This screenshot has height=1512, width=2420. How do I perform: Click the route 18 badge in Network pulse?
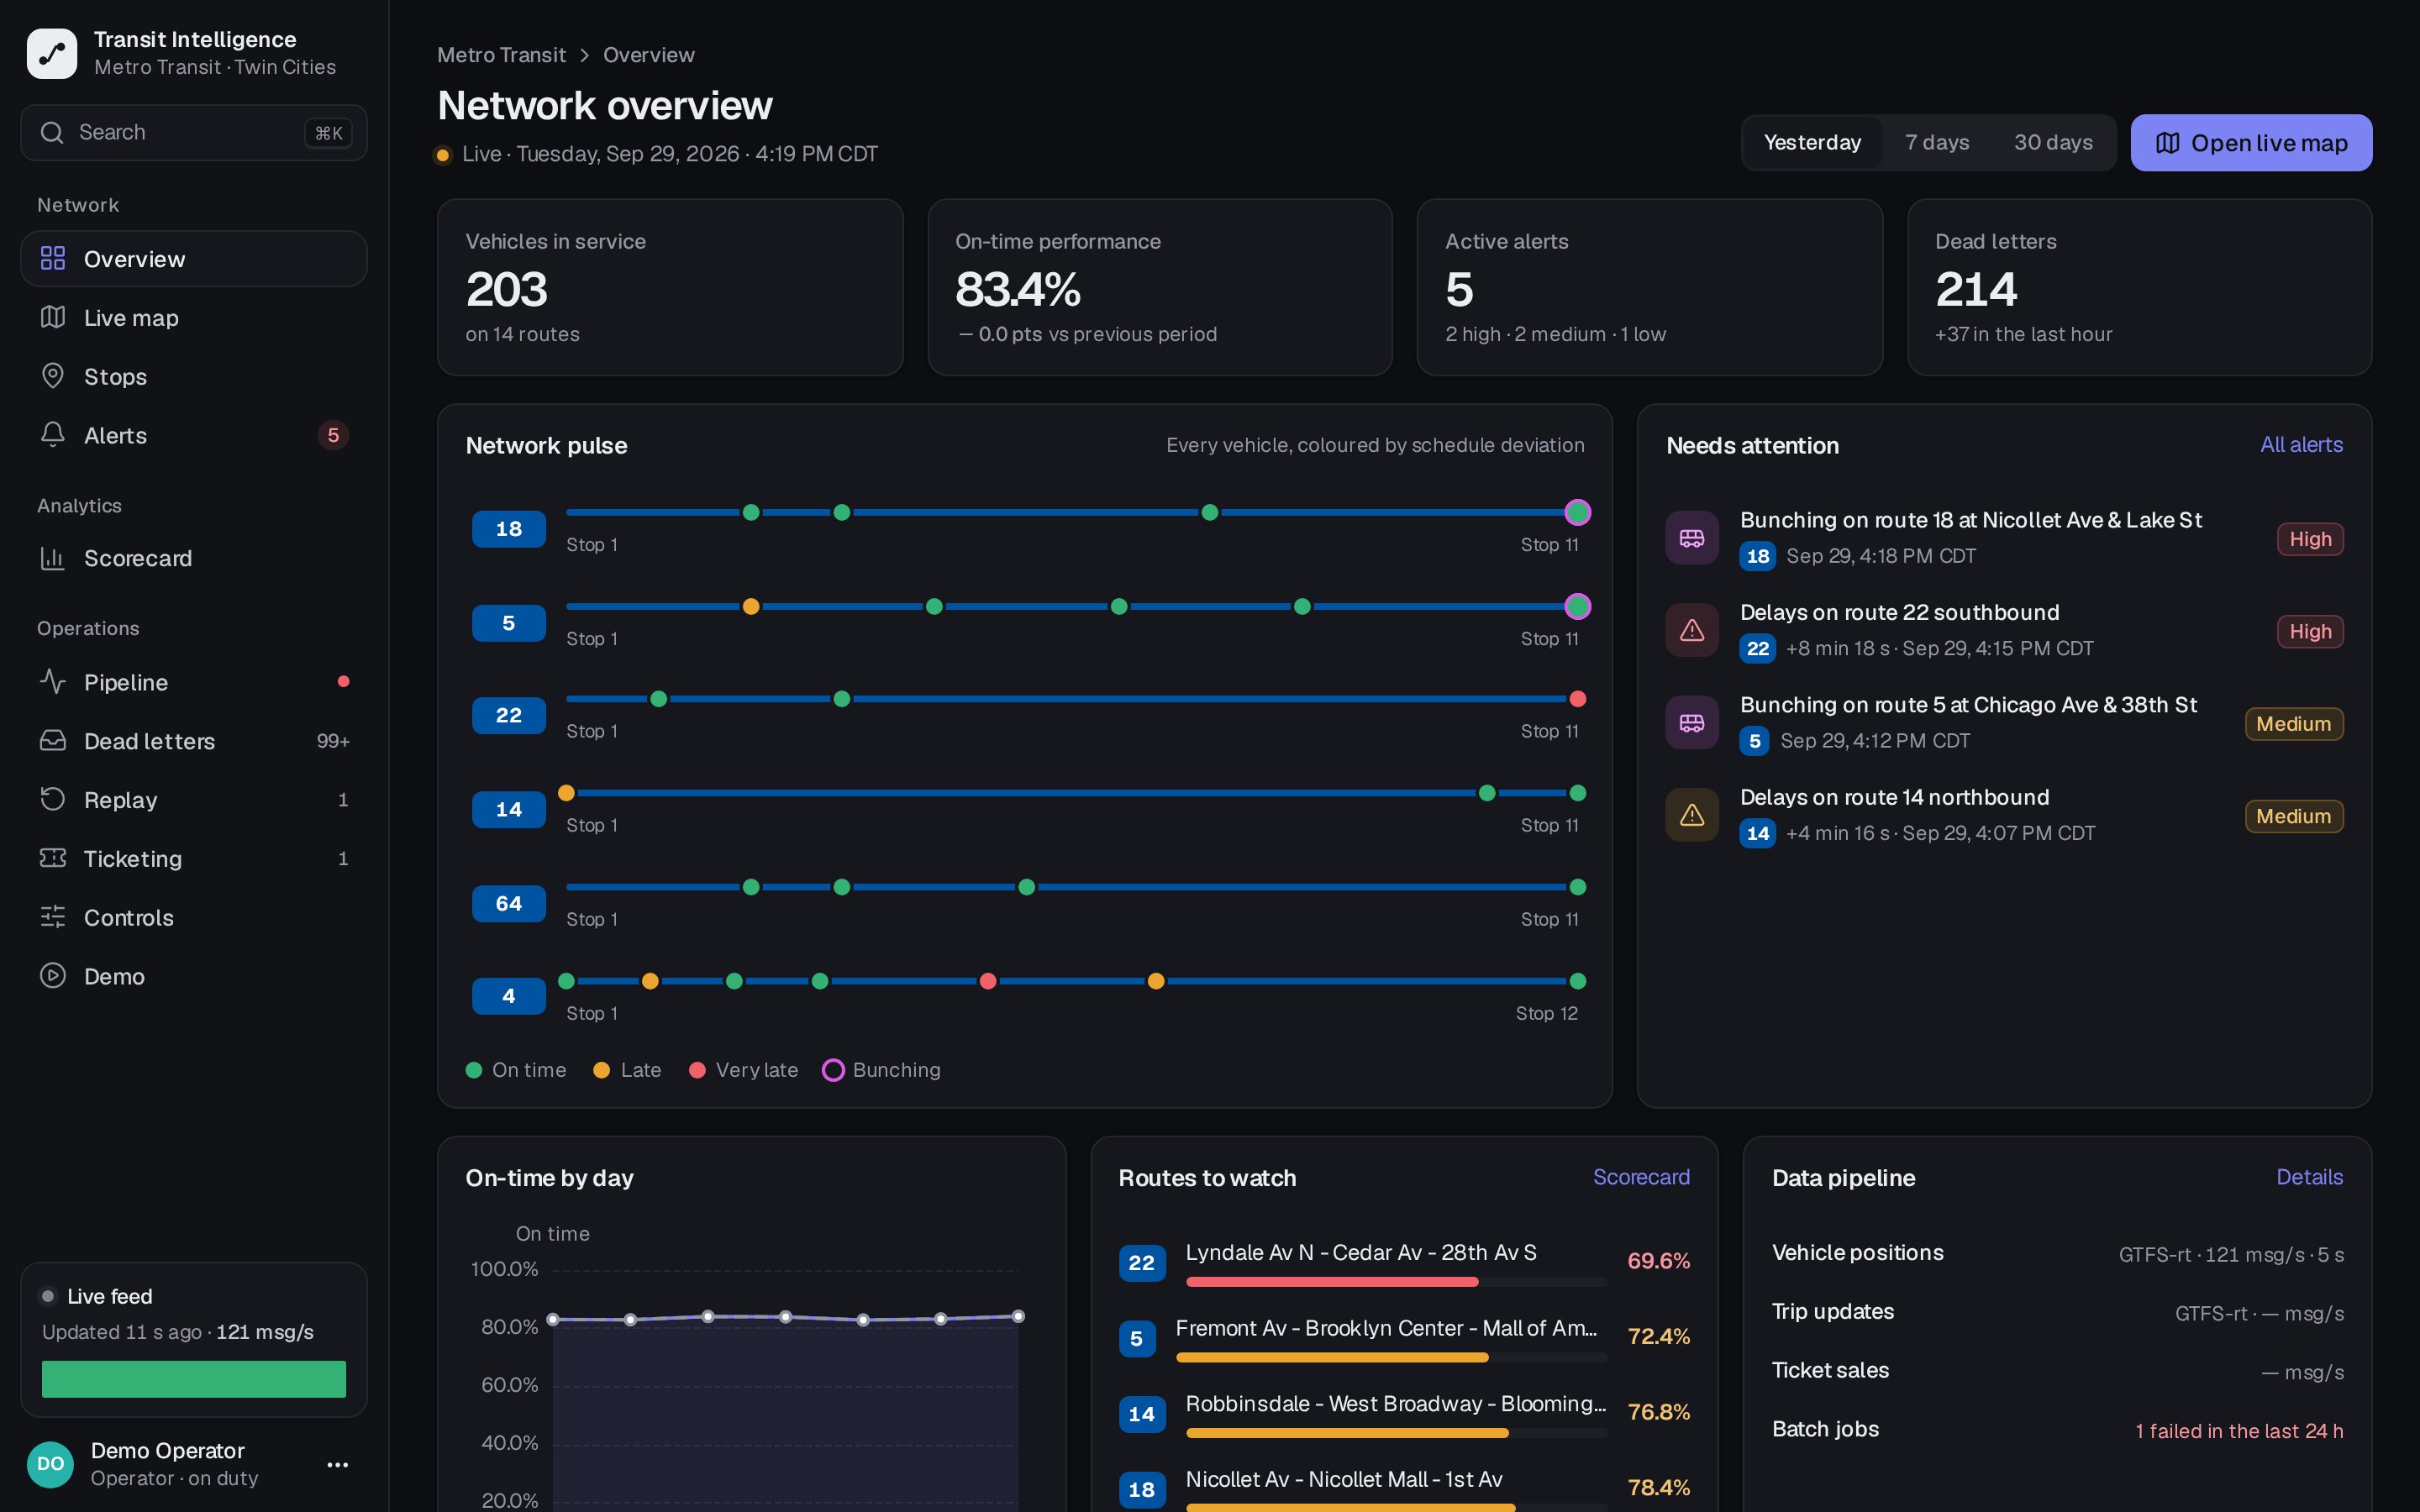(x=509, y=529)
